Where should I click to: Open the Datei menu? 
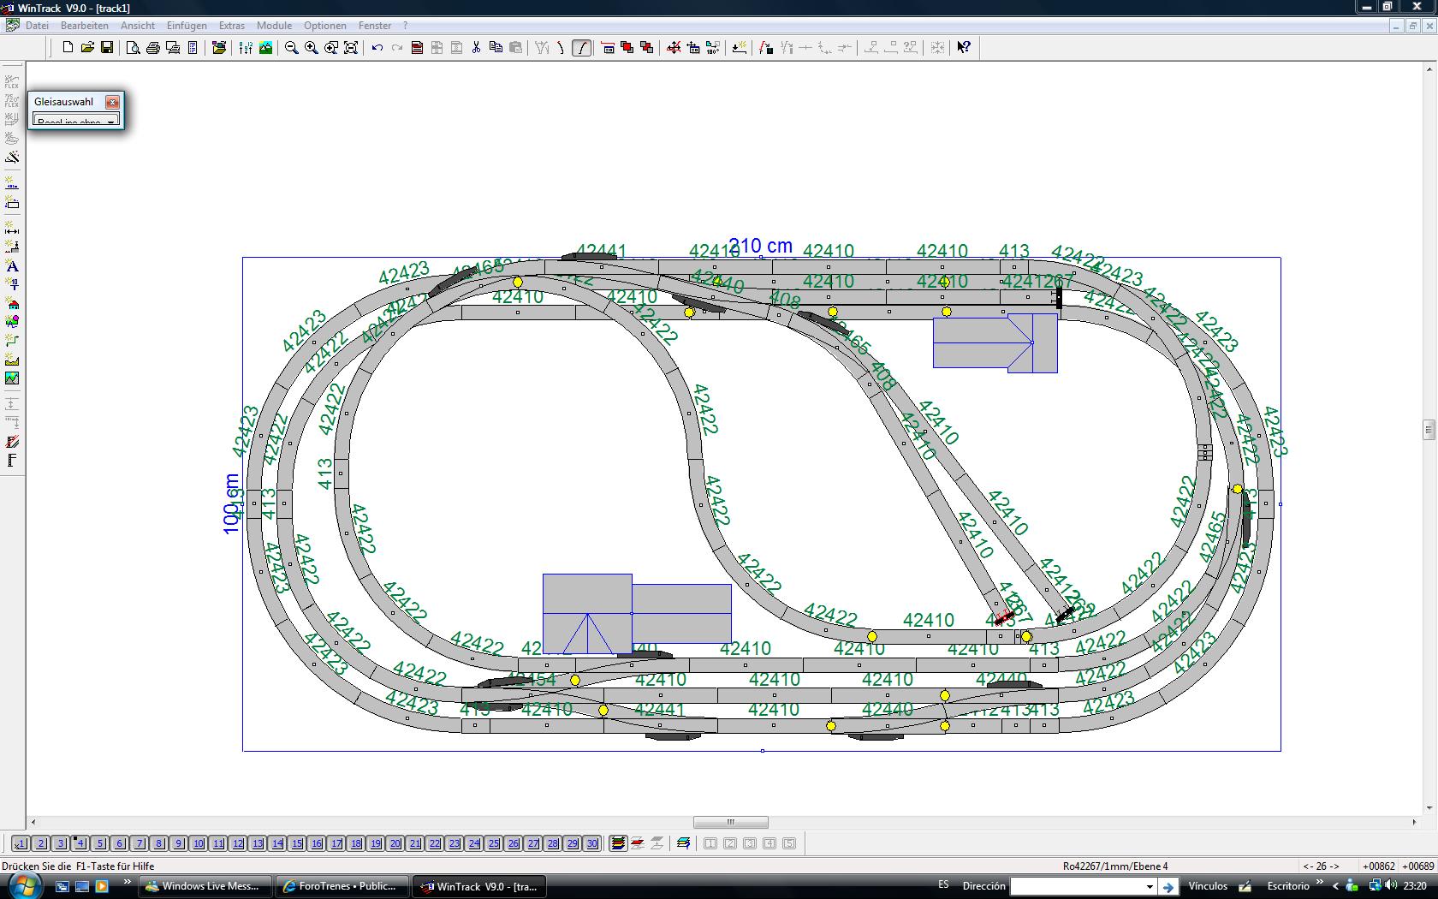(x=37, y=26)
